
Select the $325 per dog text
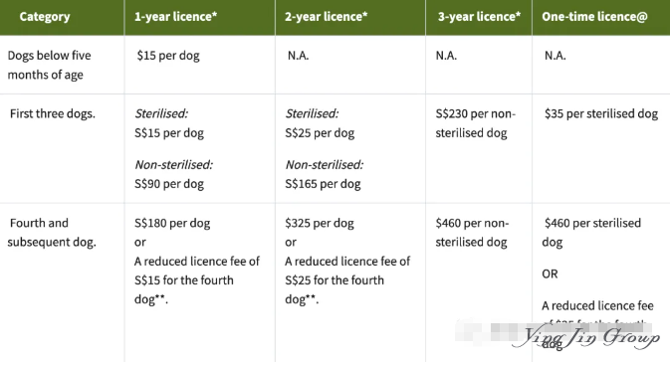[320, 223]
